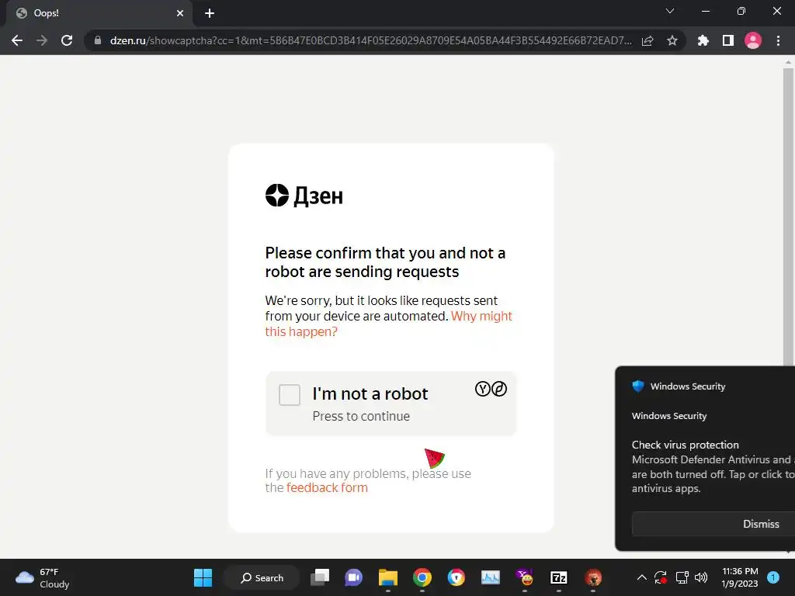Click the sync status tray icon
795x596 pixels.
tap(661, 577)
